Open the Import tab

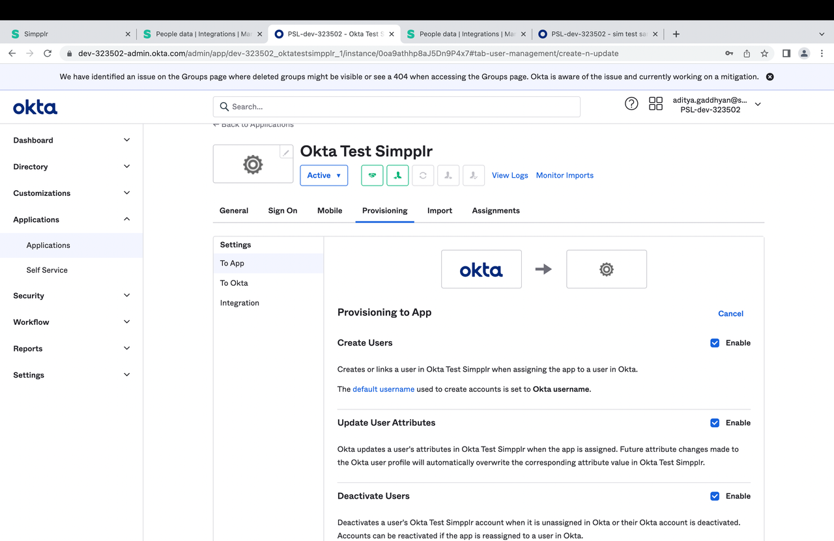coord(439,210)
